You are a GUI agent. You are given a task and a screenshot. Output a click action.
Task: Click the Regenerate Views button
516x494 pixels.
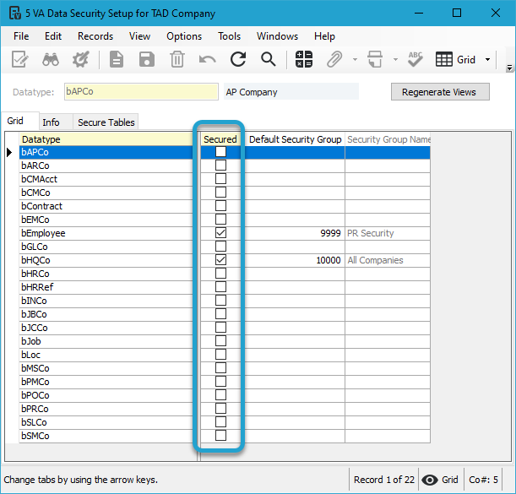[x=440, y=92]
